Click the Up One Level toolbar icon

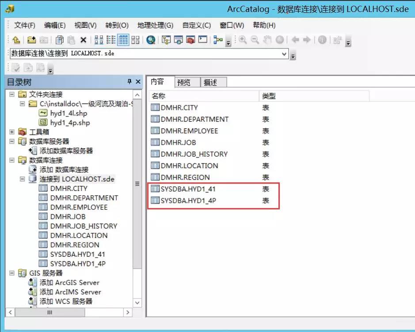(x=16, y=40)
